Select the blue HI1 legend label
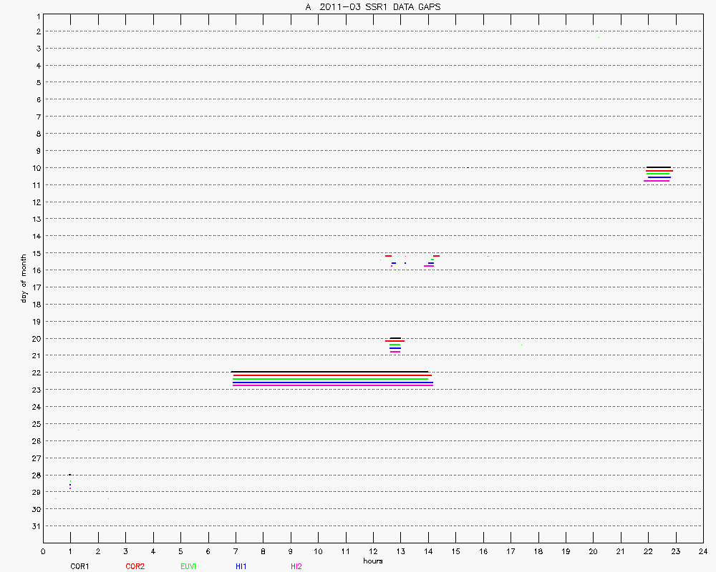Image resolution: width=716 pixels, height=572 pixels. [x=241, y=566]
